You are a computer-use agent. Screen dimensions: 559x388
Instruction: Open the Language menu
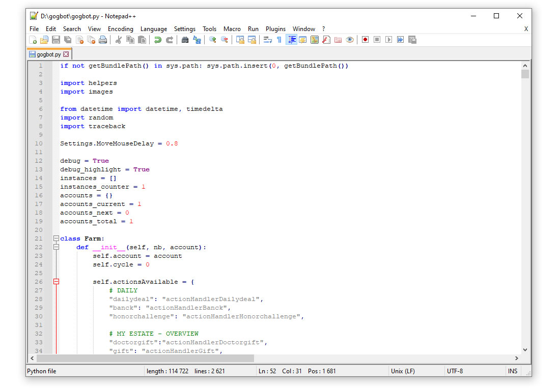[154, 29]
